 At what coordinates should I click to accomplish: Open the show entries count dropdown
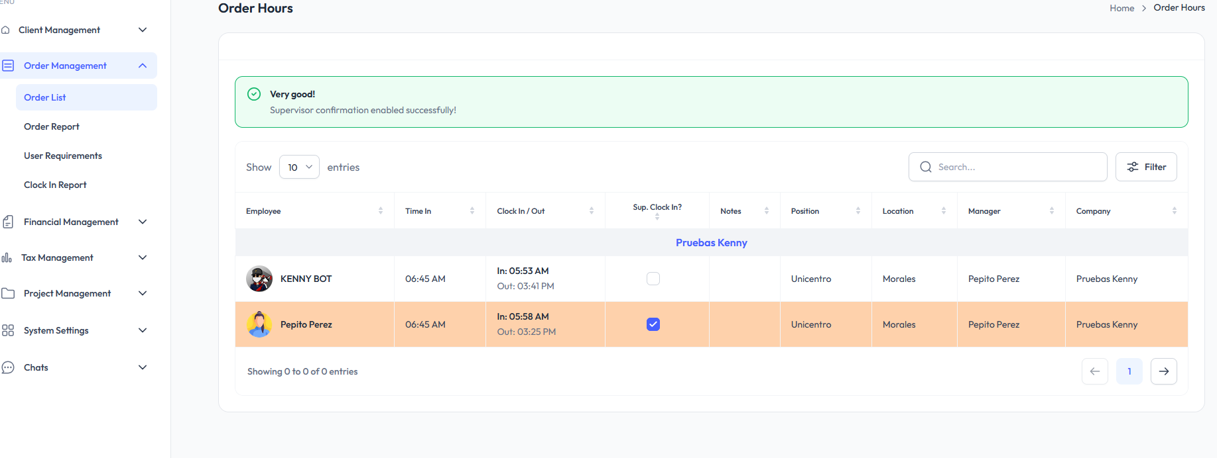click(299, 167)
